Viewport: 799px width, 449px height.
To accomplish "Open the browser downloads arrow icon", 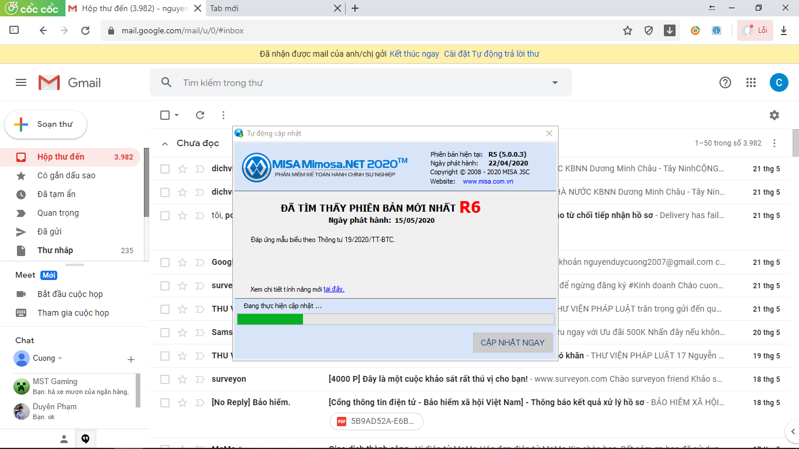I will [x=784, y=30].
